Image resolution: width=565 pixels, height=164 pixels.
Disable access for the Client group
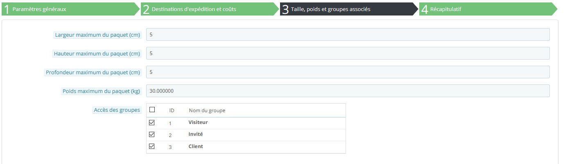click(x=152, y=146)
